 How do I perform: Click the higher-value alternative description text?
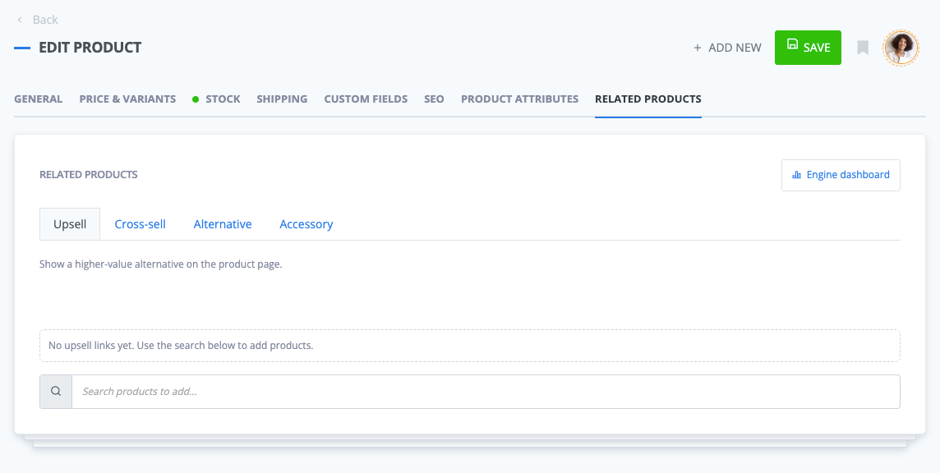point(161,264)
